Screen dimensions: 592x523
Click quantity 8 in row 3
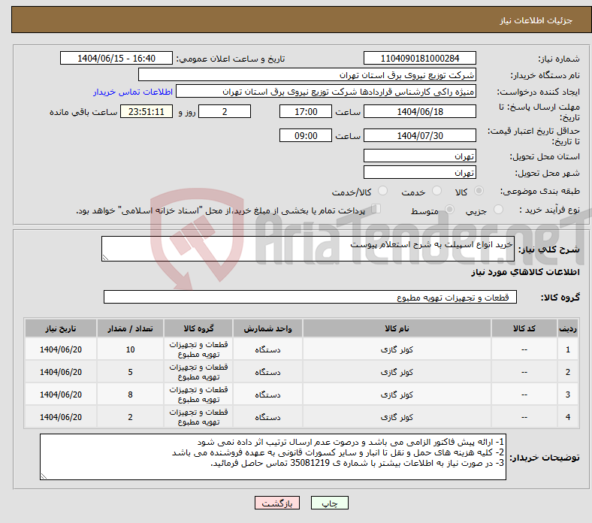130,395
